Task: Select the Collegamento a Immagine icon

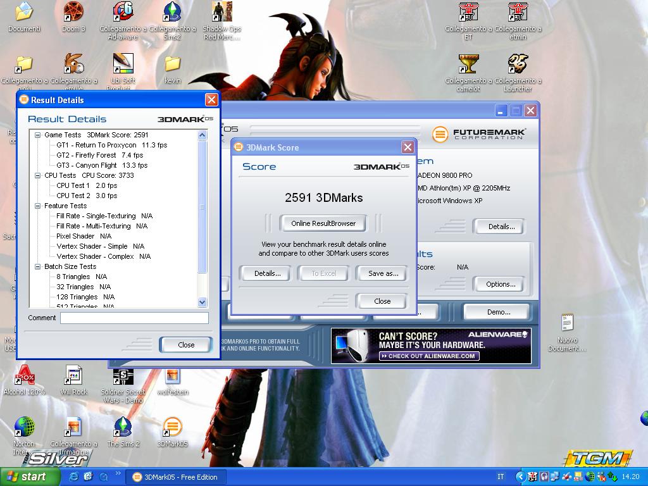Action: click(73, 427)
